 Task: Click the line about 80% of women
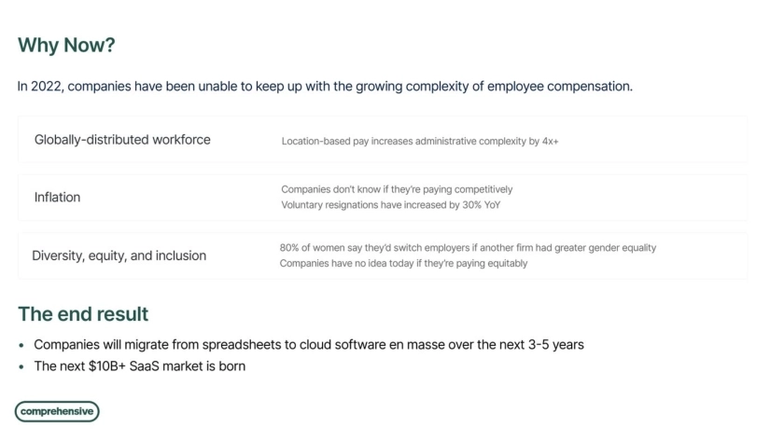coord(468,248)
